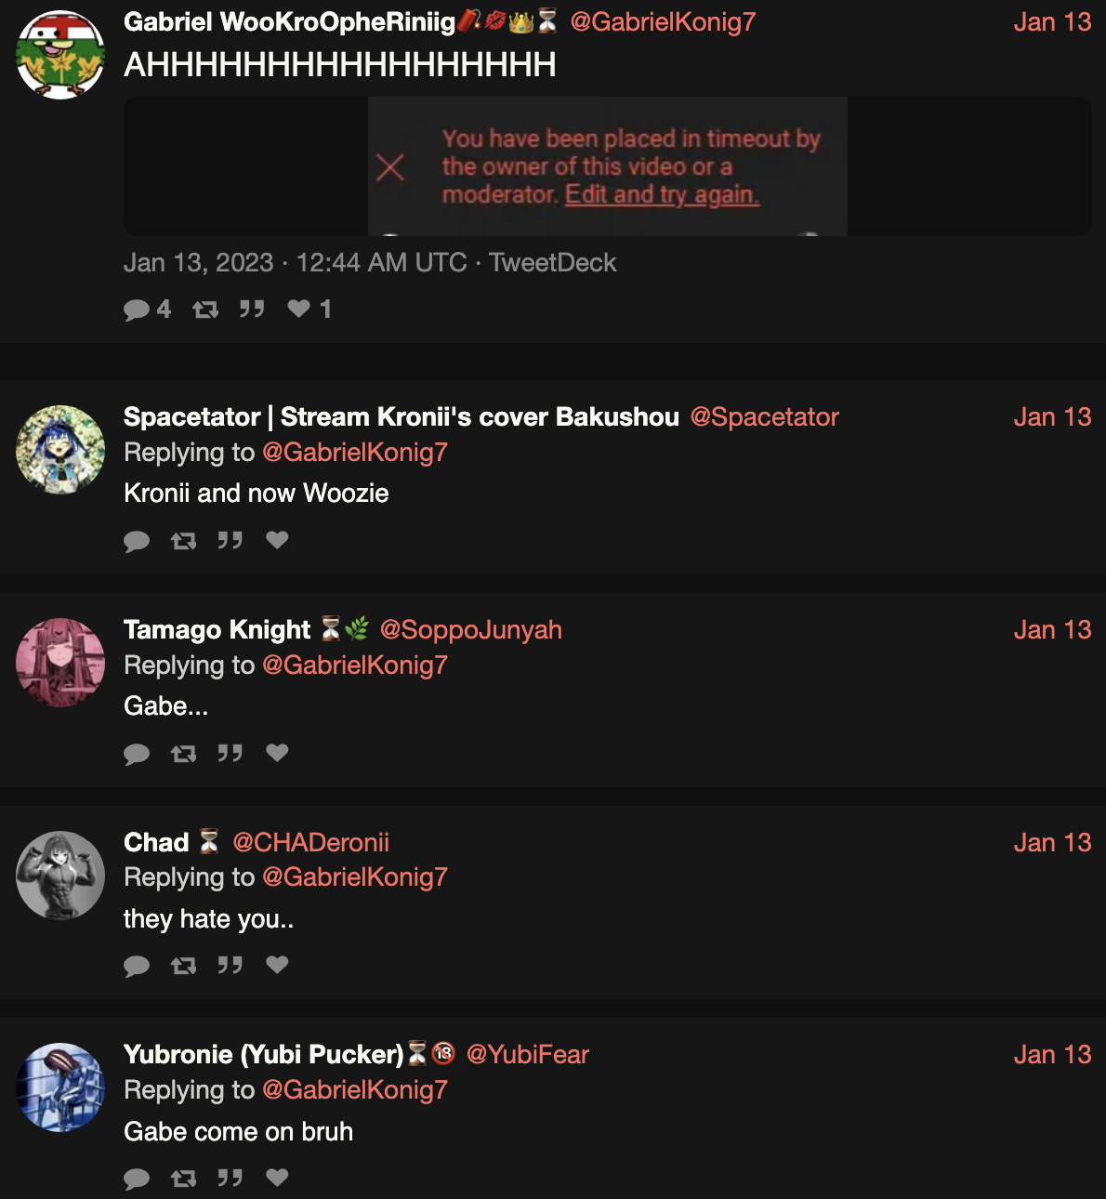Quote Chad's 'they hate you..' reply
This screenshot has width=1106, height=1199.
click(x=230, y=965)
